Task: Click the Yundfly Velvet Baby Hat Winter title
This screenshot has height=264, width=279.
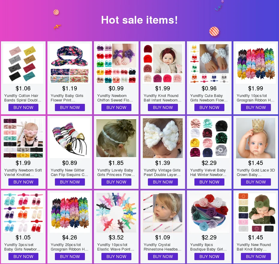Action: pos(208,172)
